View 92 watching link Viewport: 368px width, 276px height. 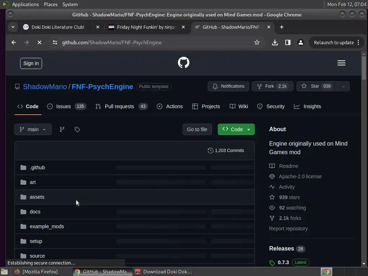point(293,208)
